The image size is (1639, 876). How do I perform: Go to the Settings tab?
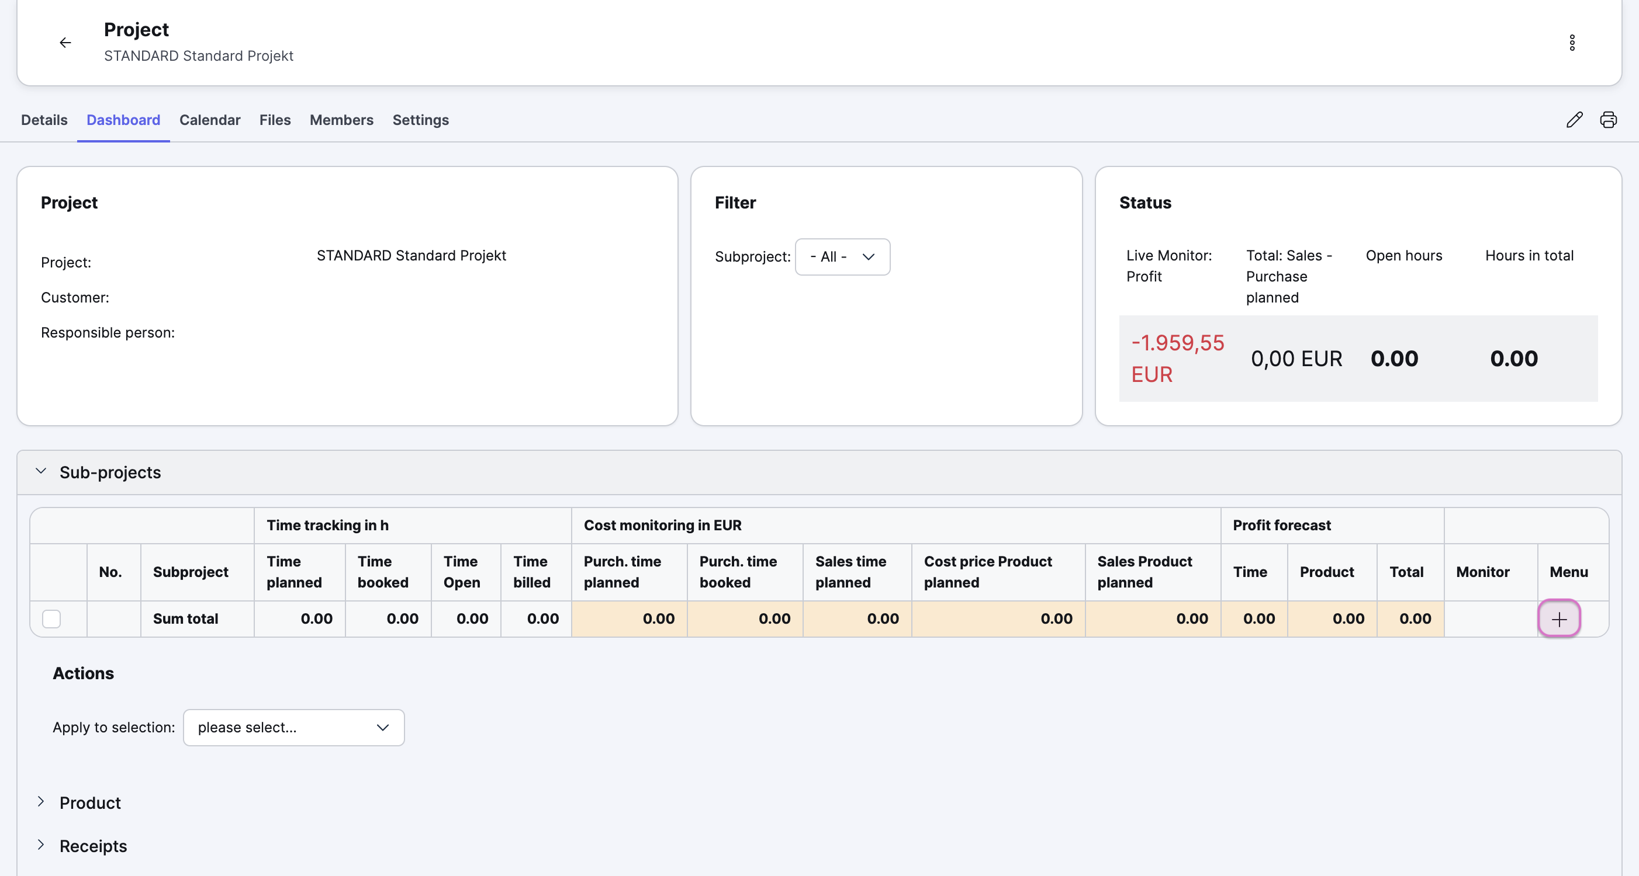point(421,120)
